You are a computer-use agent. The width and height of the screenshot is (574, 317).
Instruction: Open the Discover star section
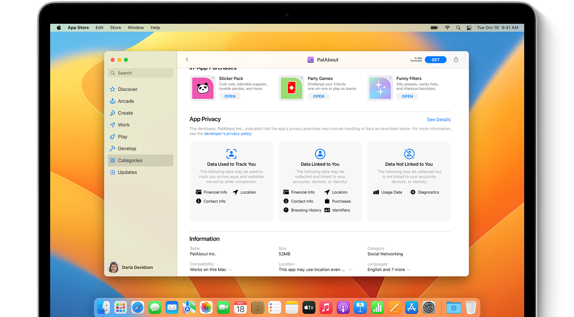pos(127,89)
